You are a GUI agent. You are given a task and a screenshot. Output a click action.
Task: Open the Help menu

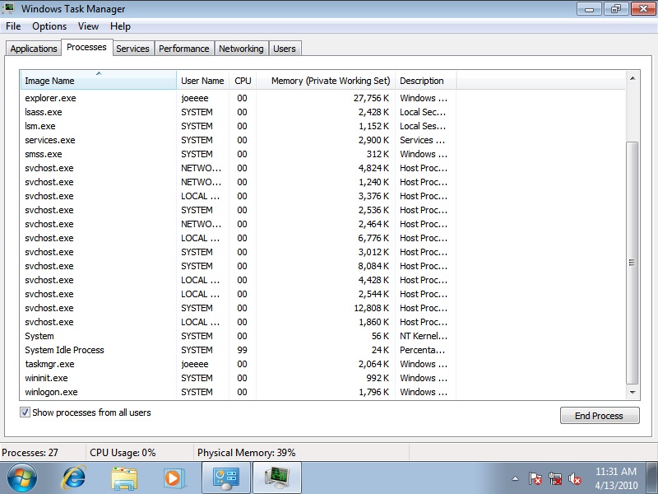120,26
